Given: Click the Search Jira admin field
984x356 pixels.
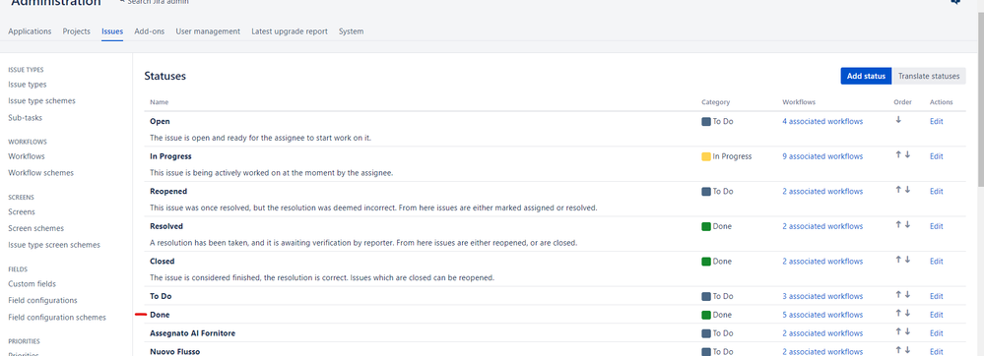Looking at the screenshot, I should point(159,3).
